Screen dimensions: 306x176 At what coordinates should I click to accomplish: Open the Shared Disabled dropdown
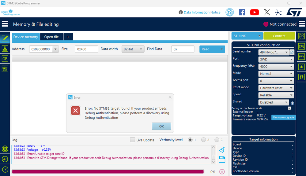coord(274,102)
